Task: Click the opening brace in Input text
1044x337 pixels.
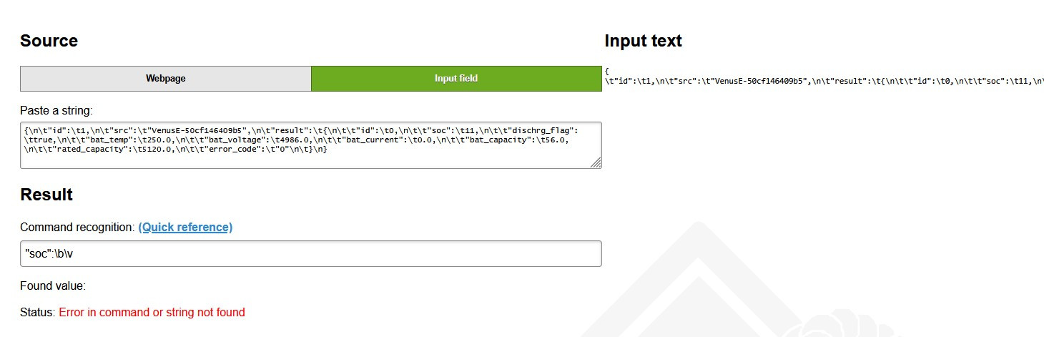Action: tap(607, 71)
